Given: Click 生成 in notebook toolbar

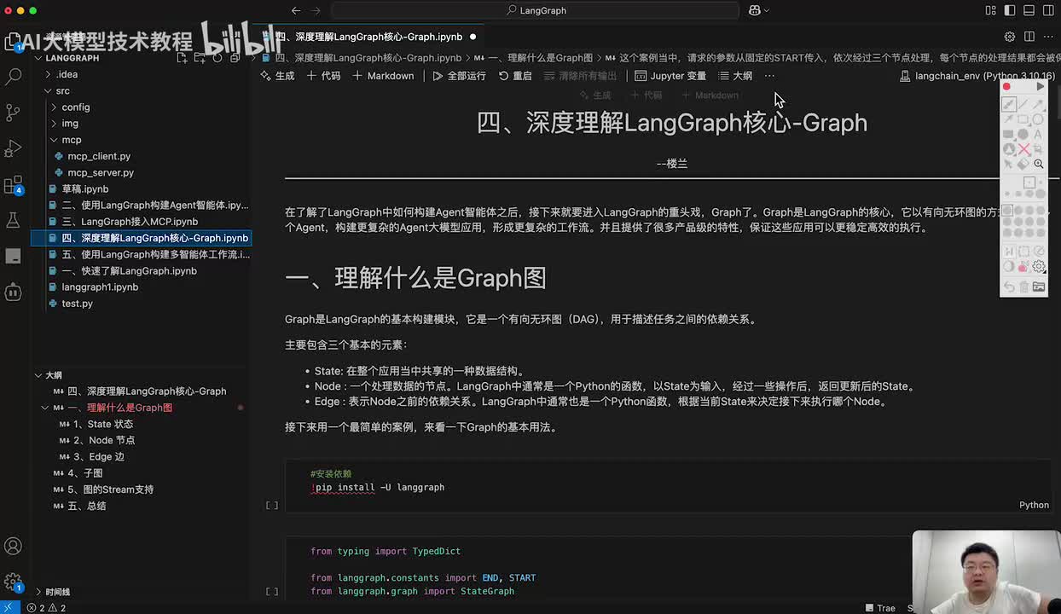Looking at the screenshot, I should click(277, 76).
